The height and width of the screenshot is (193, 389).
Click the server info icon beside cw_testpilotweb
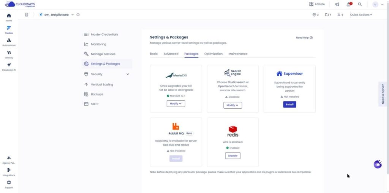tap(78, 15)
